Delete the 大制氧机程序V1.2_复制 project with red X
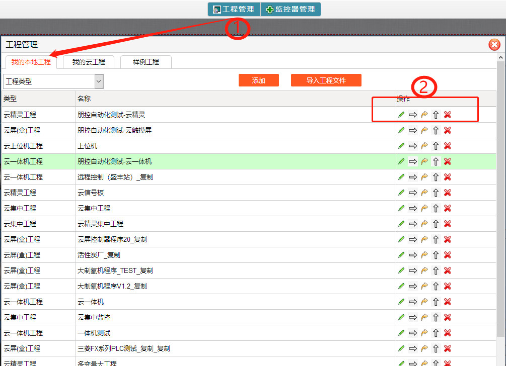Viewport: 506px width, 366px height. tap(447, 286)
